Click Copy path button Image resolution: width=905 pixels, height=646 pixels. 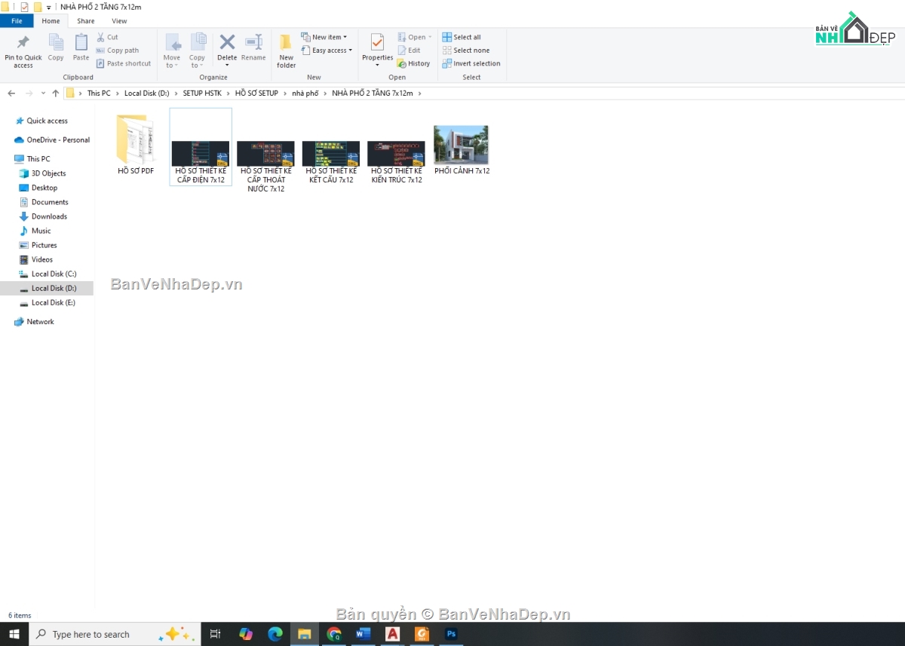pos(118,51)
